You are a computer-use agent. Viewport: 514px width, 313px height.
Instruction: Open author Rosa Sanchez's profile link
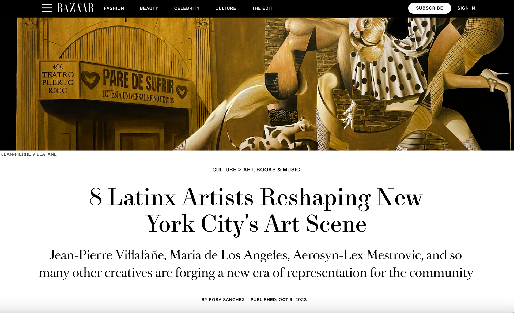pos(226,300)
